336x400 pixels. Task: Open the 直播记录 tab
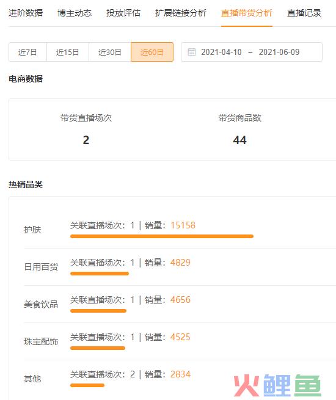pyautogui.click(x=304, y=13)
